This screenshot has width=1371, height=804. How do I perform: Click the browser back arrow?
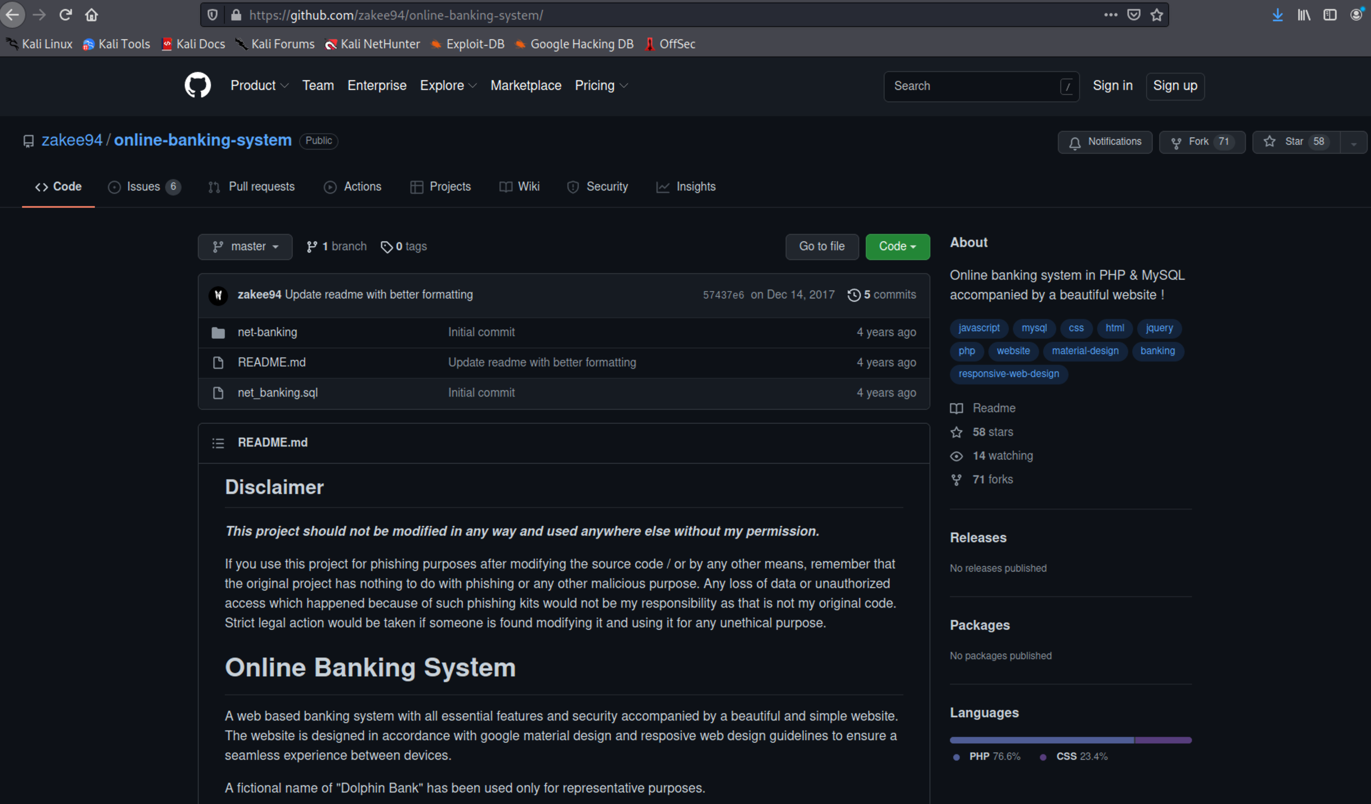pyautogui.click(x=13, y=15)
